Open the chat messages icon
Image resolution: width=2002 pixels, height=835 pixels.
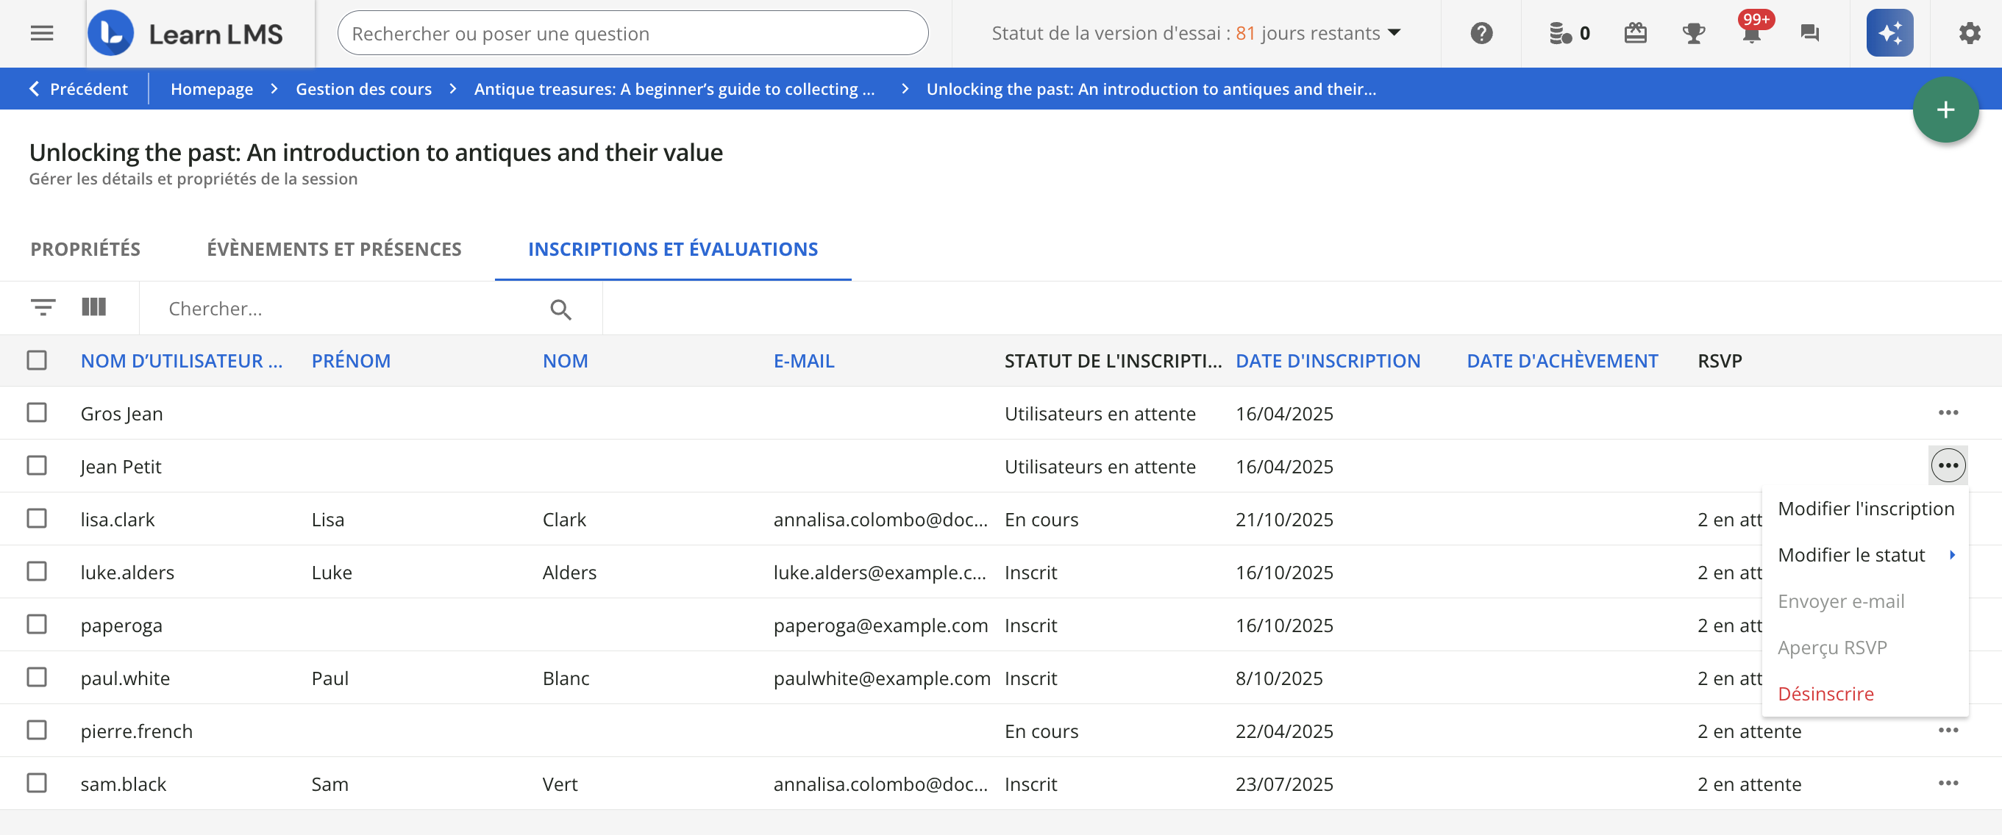(x=1809, y=33)
